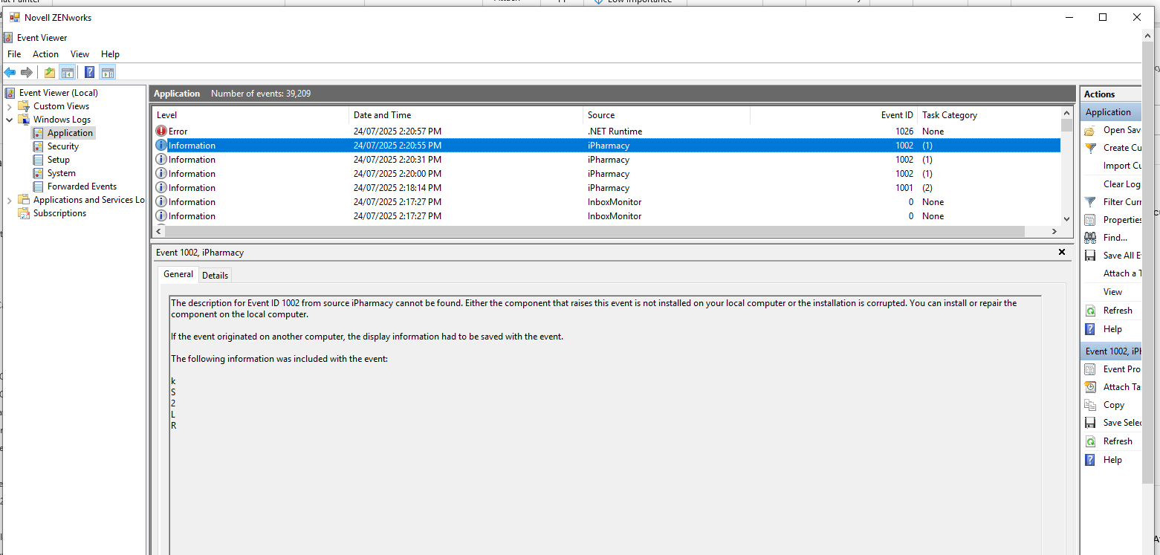Select the .NET Runtime Error event row
The width and height of the screenshot is (1160, 555).
446,132
